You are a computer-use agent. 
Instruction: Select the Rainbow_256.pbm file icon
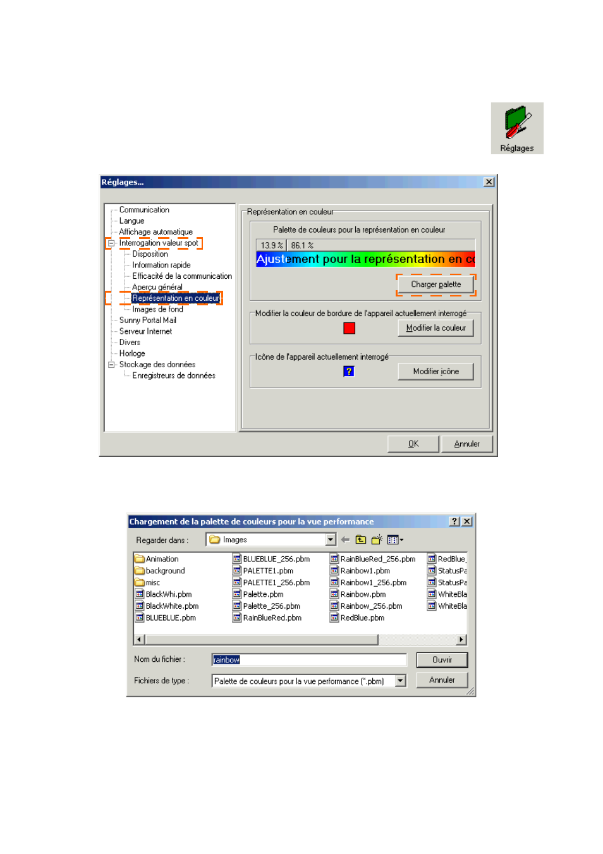coord(334,606)
